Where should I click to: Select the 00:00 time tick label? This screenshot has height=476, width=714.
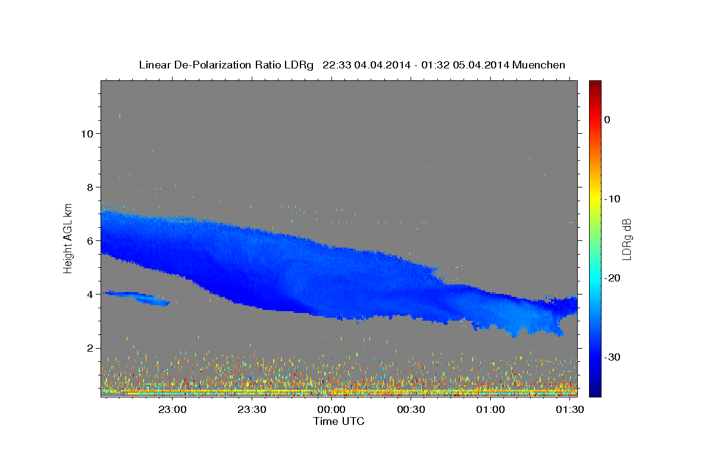coord(331,410)
